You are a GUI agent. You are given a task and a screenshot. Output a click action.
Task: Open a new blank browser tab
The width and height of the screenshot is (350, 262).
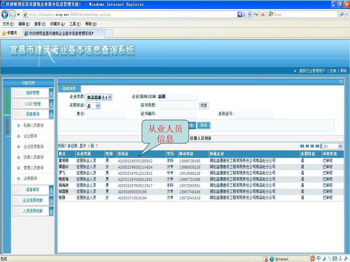pyautogui.click(x=108, y=34)
